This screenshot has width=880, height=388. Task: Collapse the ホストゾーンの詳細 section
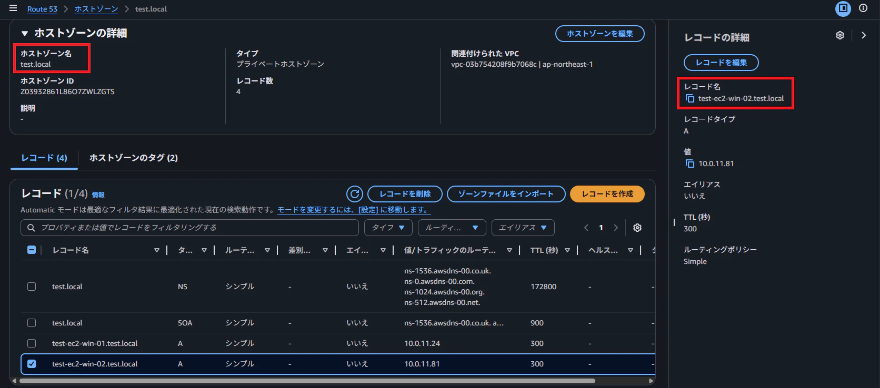(x=25, y=33)
